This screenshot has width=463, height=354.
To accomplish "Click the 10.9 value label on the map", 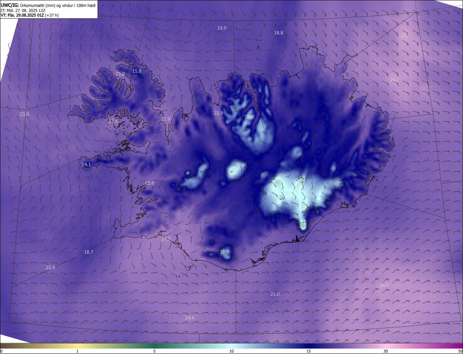I will [249, 117].
